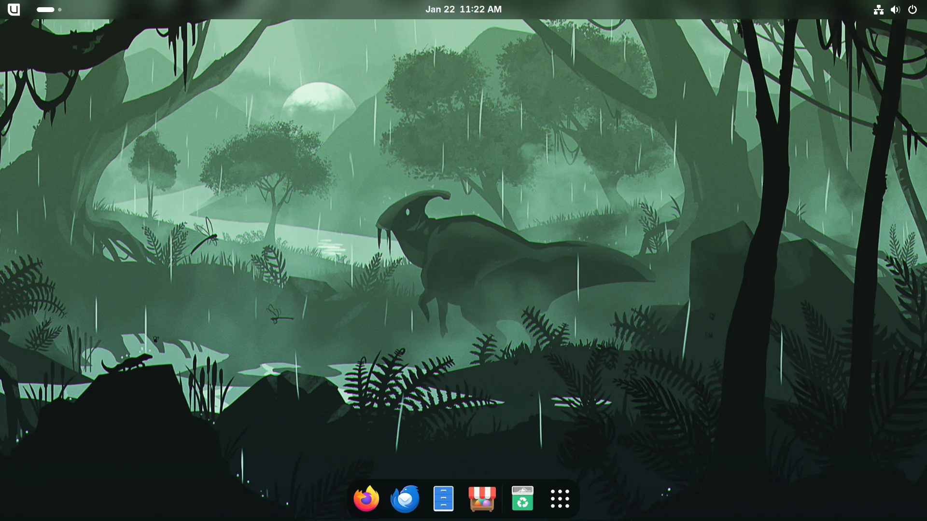Open the software store from the dock

point(482,499)
